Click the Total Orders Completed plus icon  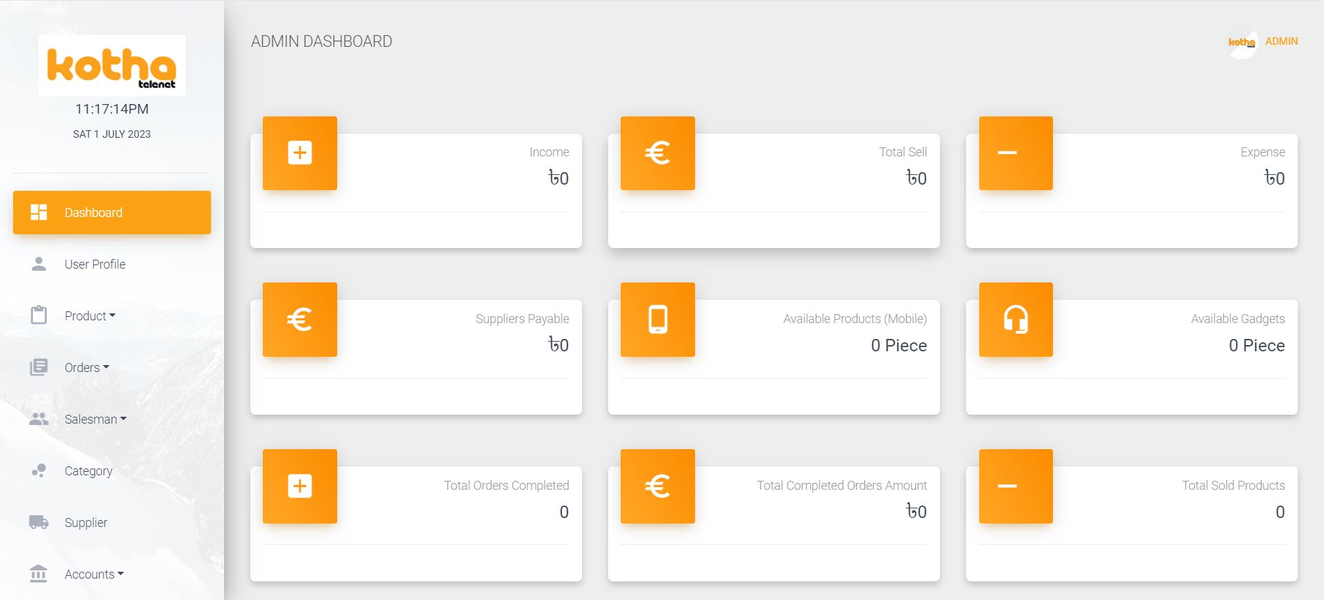(x=300, y=486)
